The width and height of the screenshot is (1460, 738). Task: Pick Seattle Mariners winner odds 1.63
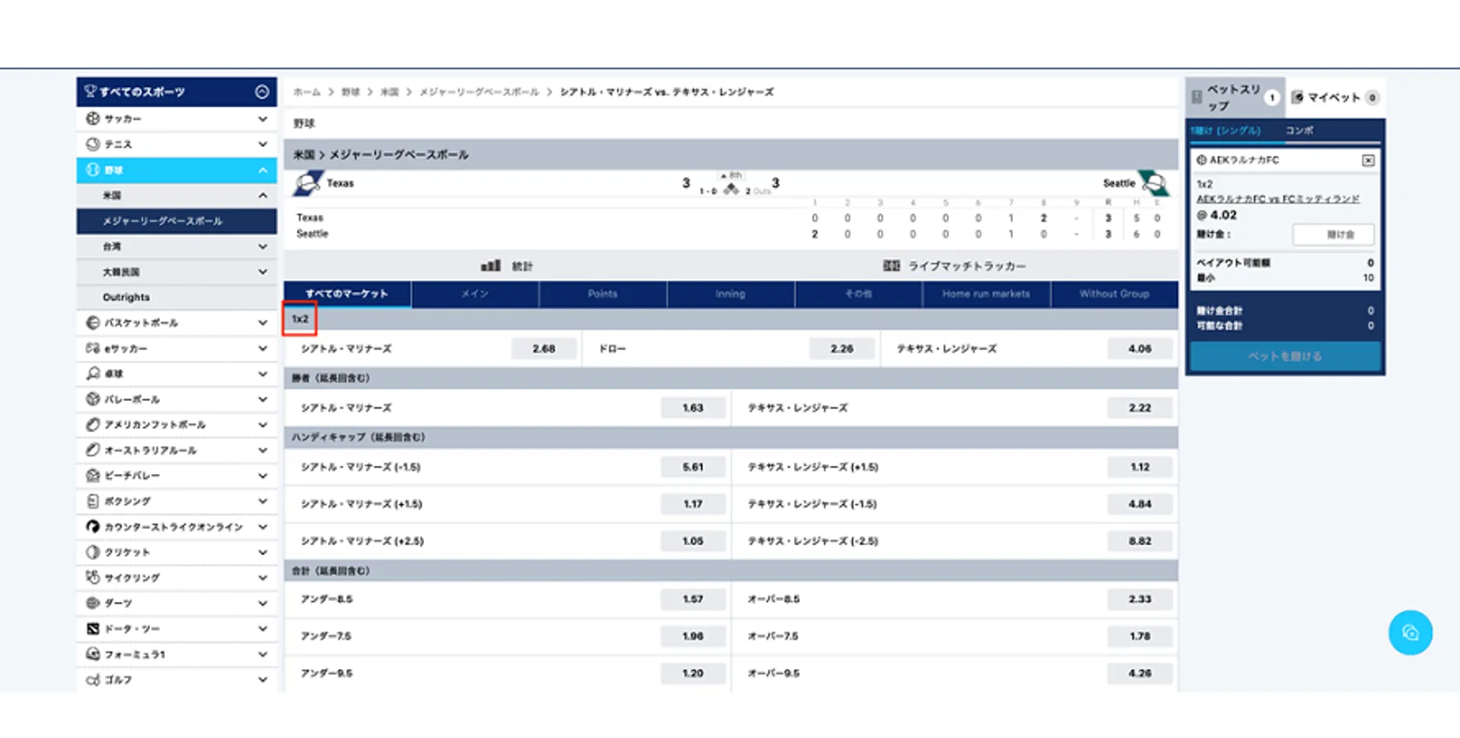[693, 408]
